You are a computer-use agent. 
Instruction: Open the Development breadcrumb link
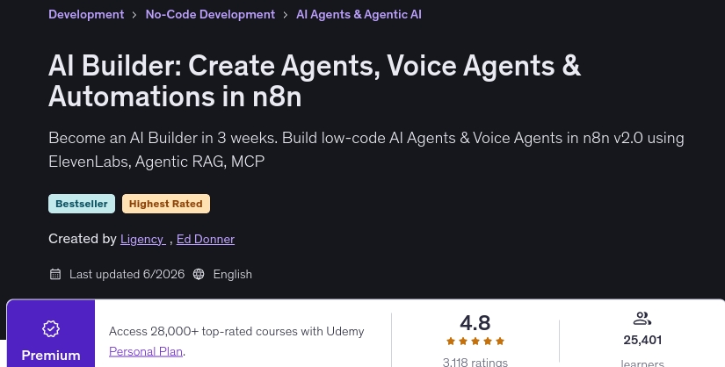[86, 14]
